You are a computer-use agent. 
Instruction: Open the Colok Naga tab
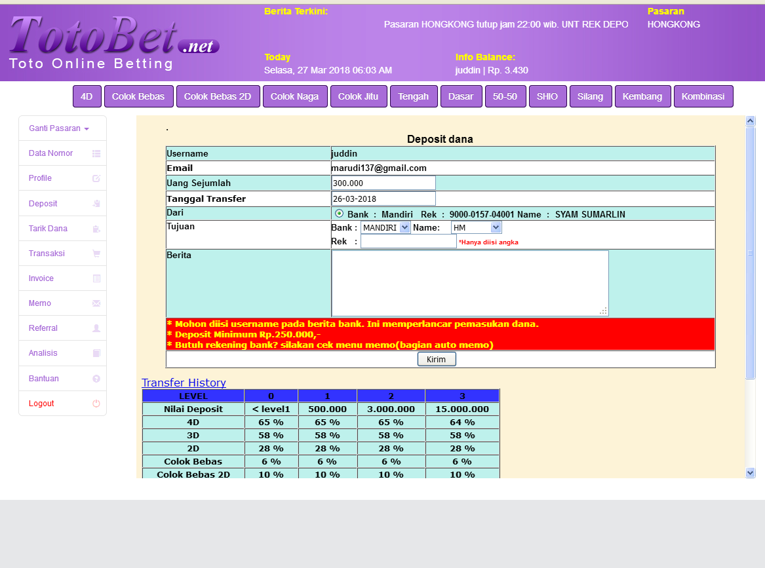[x=295, y=96]
